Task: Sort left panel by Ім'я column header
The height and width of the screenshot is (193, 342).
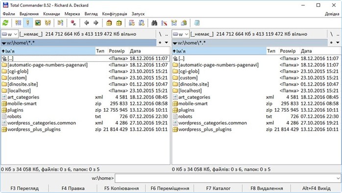Action: click(48, 51)
